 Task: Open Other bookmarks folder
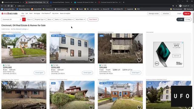[176, 9]
